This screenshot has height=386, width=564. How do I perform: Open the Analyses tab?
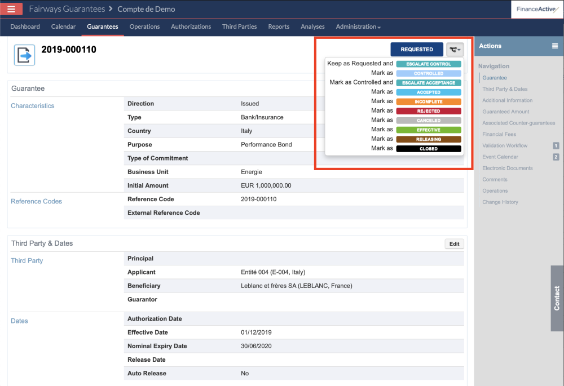tap(312, 26)
